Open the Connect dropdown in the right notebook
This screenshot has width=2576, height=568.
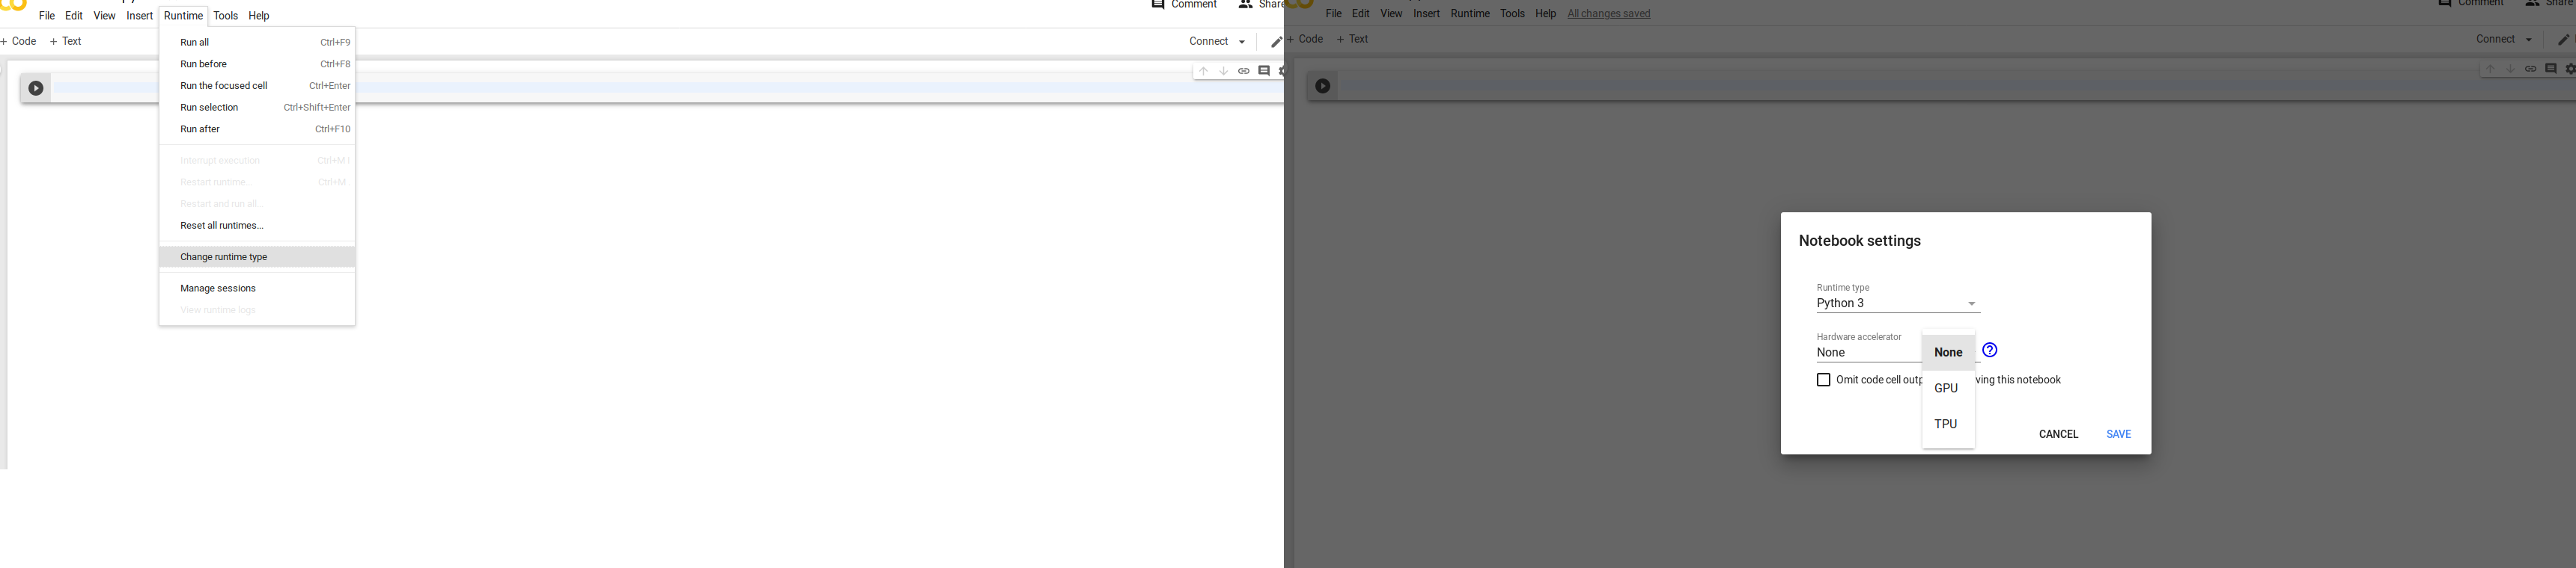click(2504, 40)
